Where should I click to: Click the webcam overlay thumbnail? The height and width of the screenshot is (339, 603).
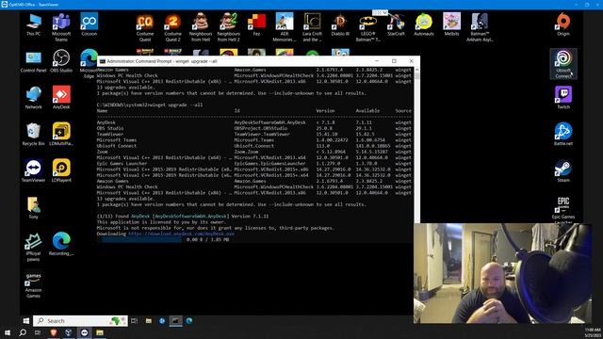502,273
